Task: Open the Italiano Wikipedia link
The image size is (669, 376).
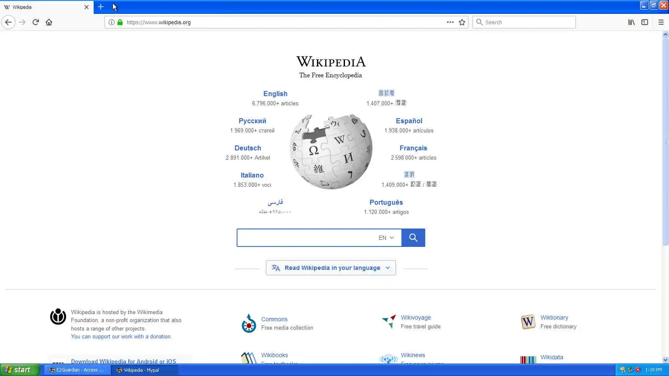Action: point(252,175)
